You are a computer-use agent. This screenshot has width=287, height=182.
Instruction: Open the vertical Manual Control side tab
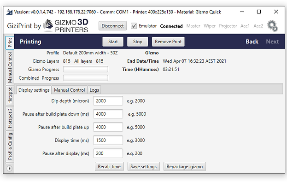point(10,67)
